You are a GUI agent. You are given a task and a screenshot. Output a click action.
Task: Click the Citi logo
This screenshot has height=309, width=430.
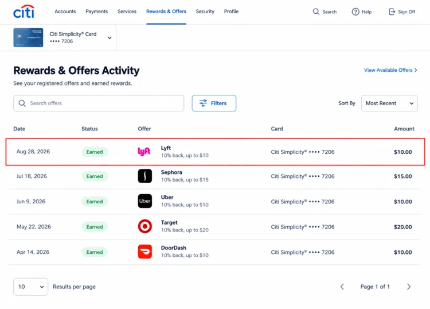coord(24,11)
